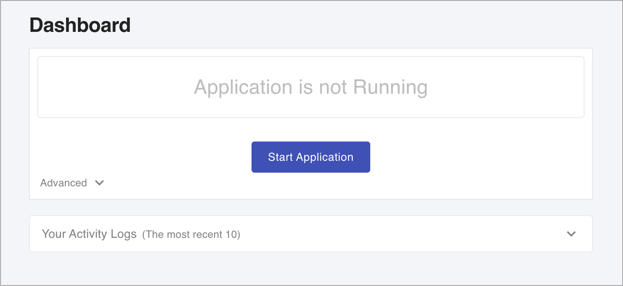623x286 pixels.
Task: Toggle the Advanced down-arrow icon
Action: click(x=99, y=183)
